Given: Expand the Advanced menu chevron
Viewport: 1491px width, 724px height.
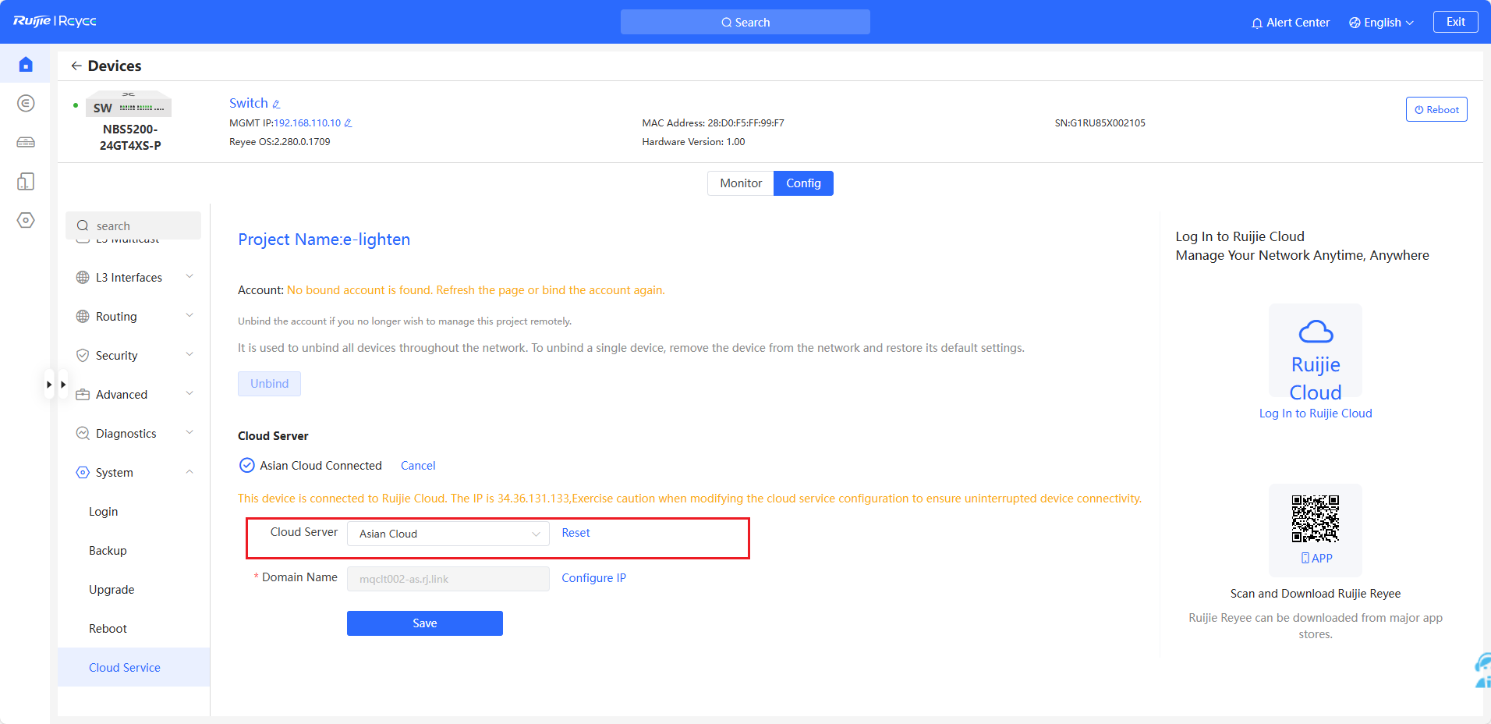Looking at the screenshot, I should (x=189, y=393).
